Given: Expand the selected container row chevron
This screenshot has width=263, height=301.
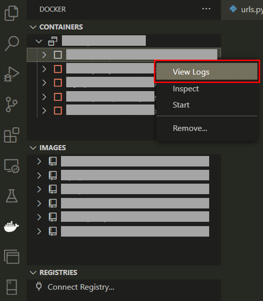Looking at the screenshot, I should (x=44, y=55).
